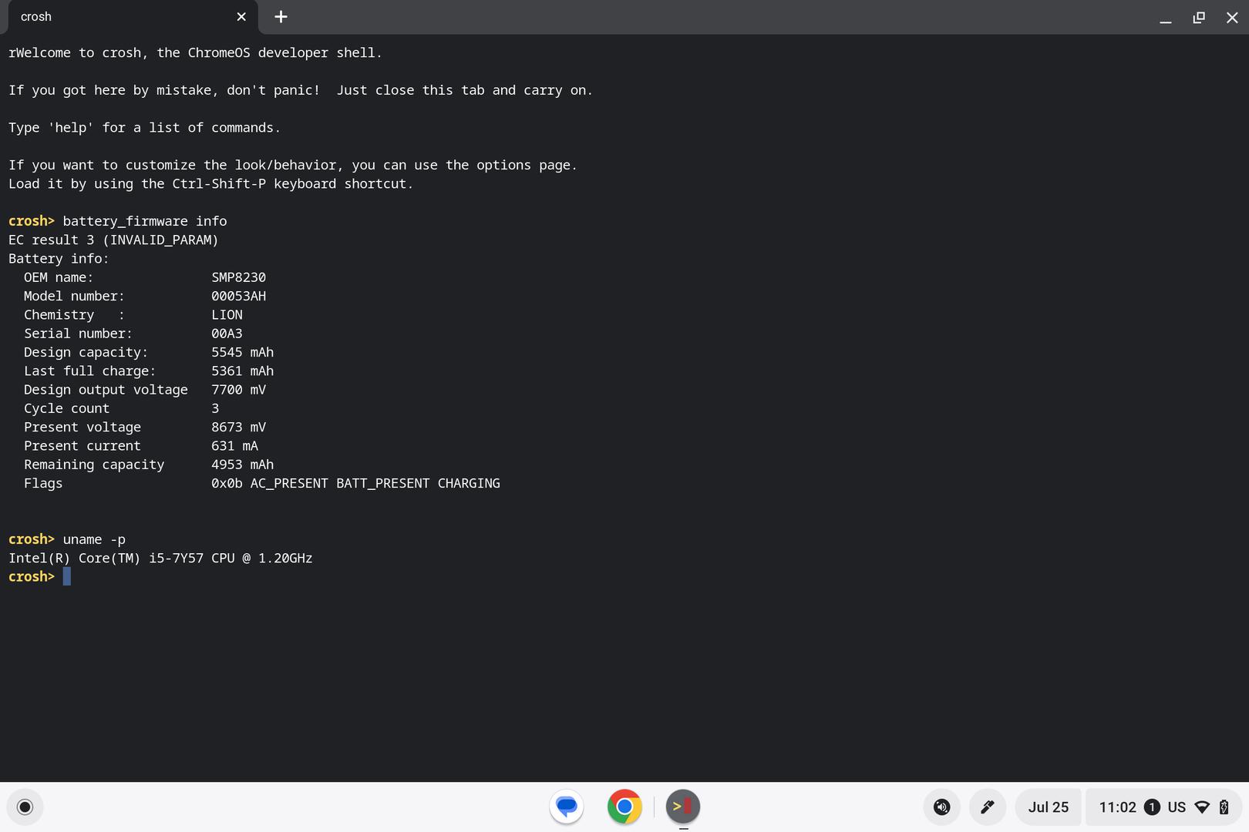The image size is (1249, 832).
Task: Open the calendar via Jul 25
Action: point(1048,807)
